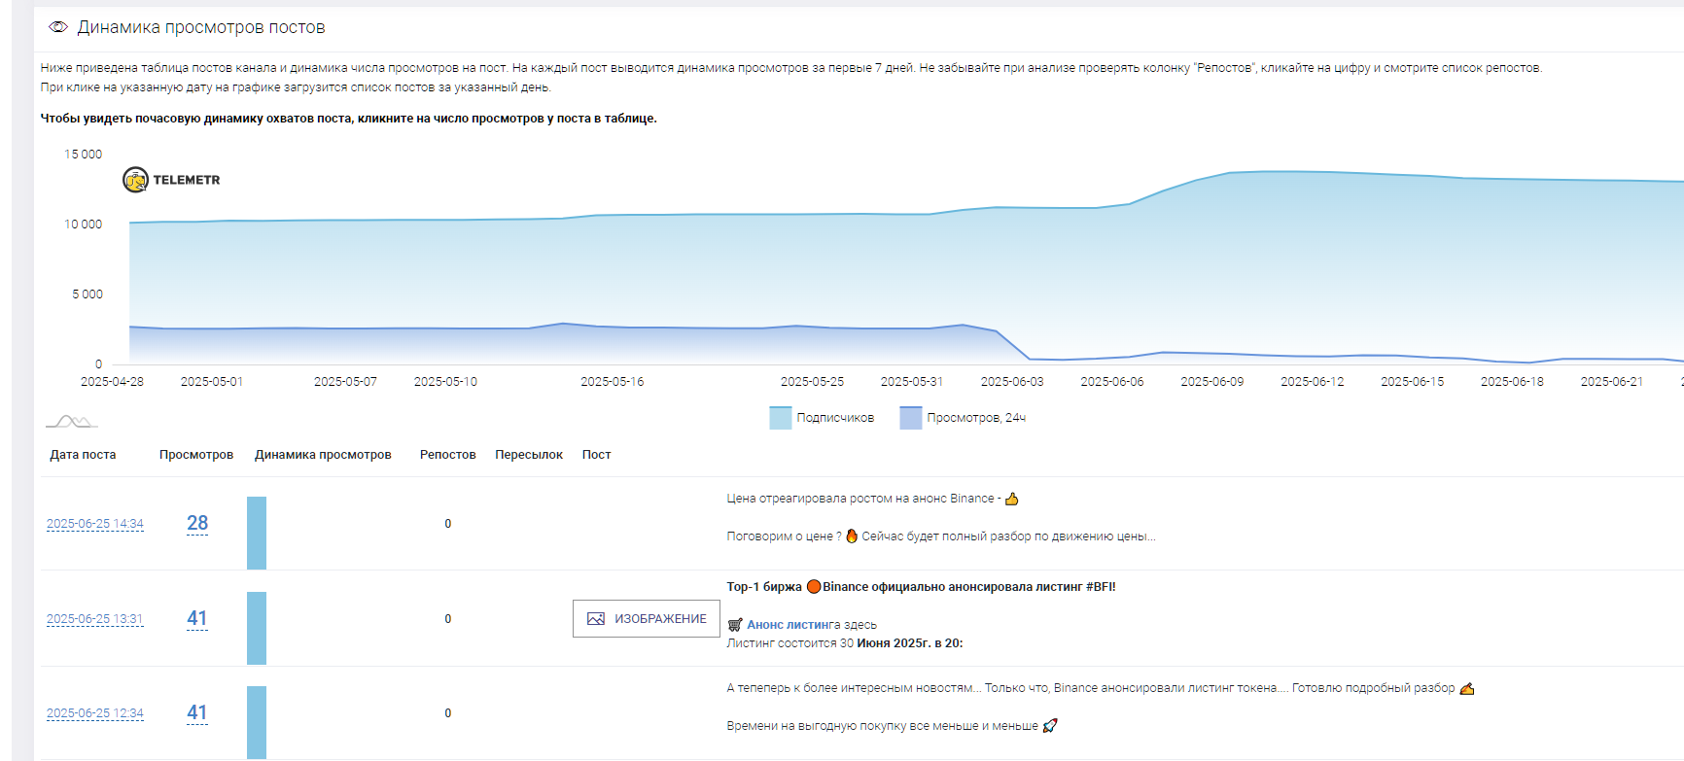This screenshot has height=761, width=1684.
Task: Click the Динамика просмотров постов heading
Action: click(x=201, y=27)
